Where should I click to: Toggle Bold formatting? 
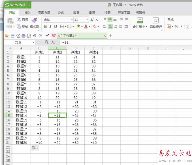tap(45, 26)
